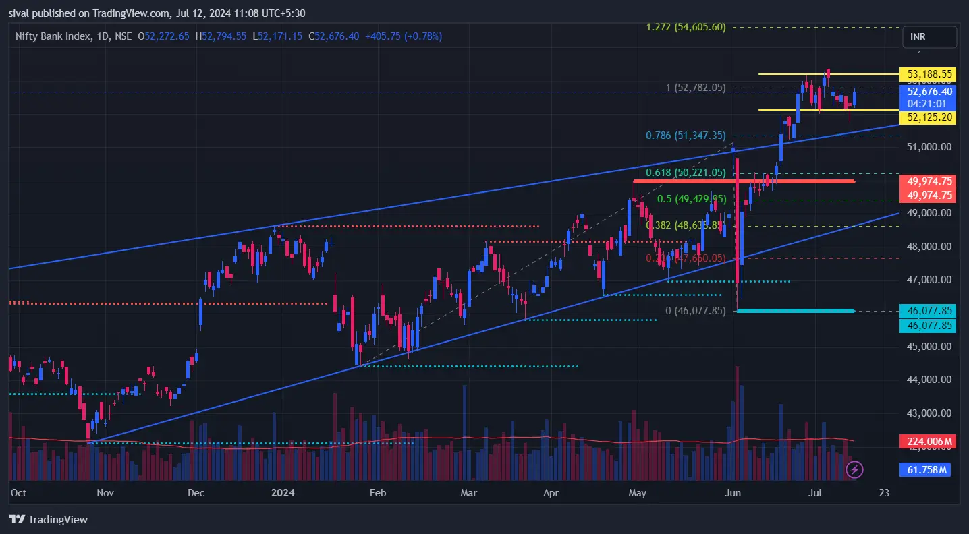The width and height of the screenshot is (969, 534).
Task: Click the 43,000.00 price axis value
Action: point(929,413)
